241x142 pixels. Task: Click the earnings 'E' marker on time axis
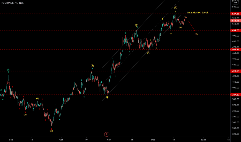(x=107, y=134)
